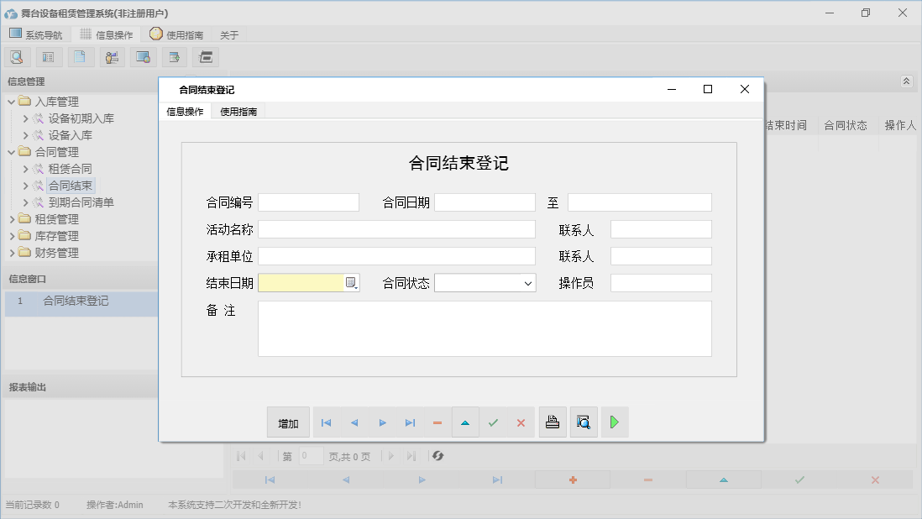Cancel editing using the red X icon
This screenshot has width=922, height=519.
pyautogui.click(x=521, y=422)
